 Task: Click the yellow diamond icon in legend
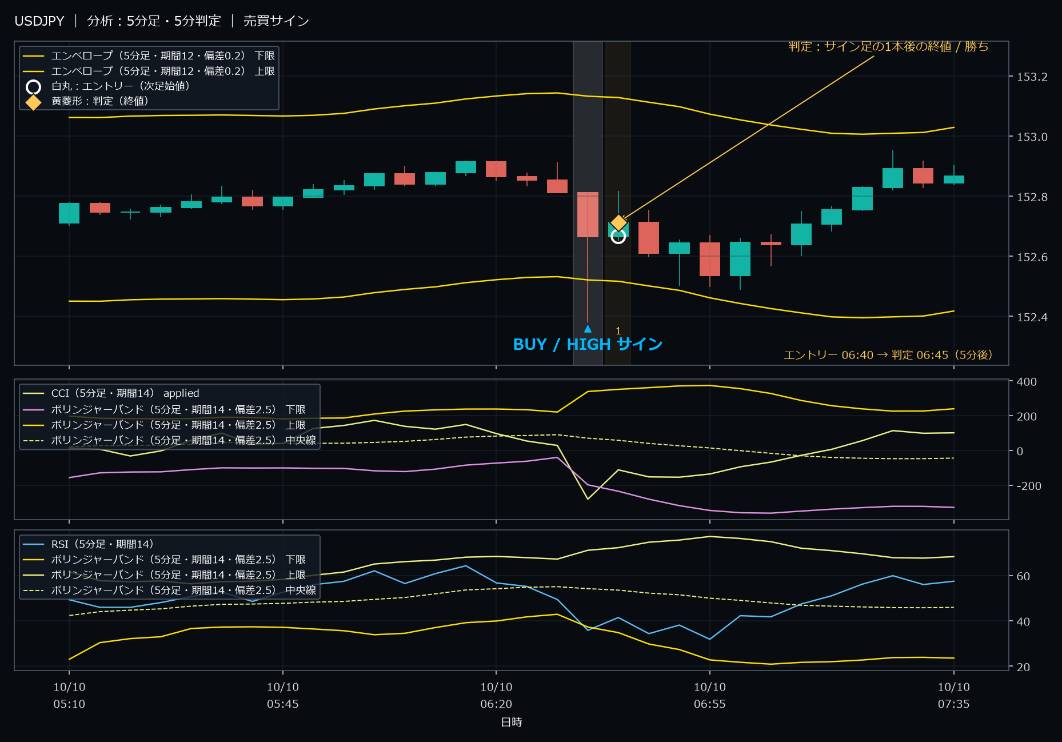(34, 102)
